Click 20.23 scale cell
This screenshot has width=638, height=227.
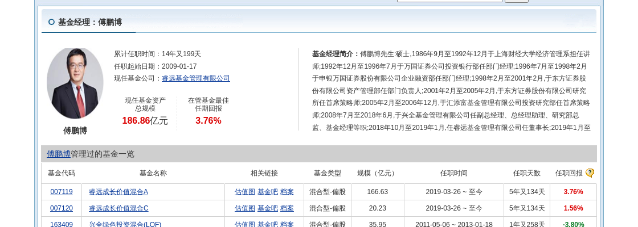tap(377, 208)
